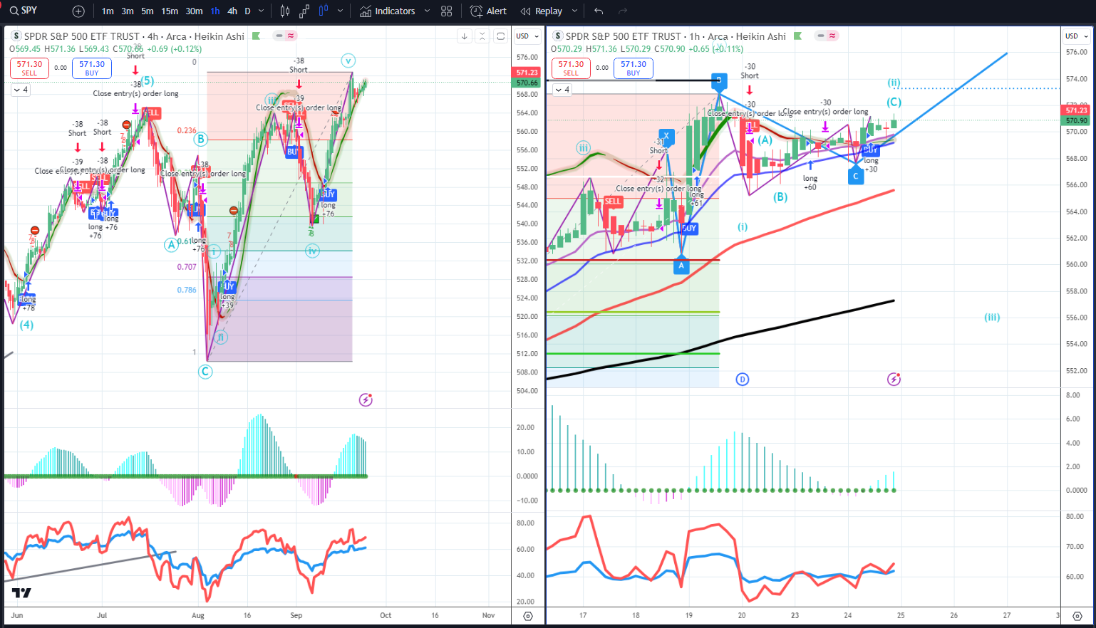The image size is (1096, 628).
Task: Click the blue X pattern label on 1h chart
Action: [666, 135]
